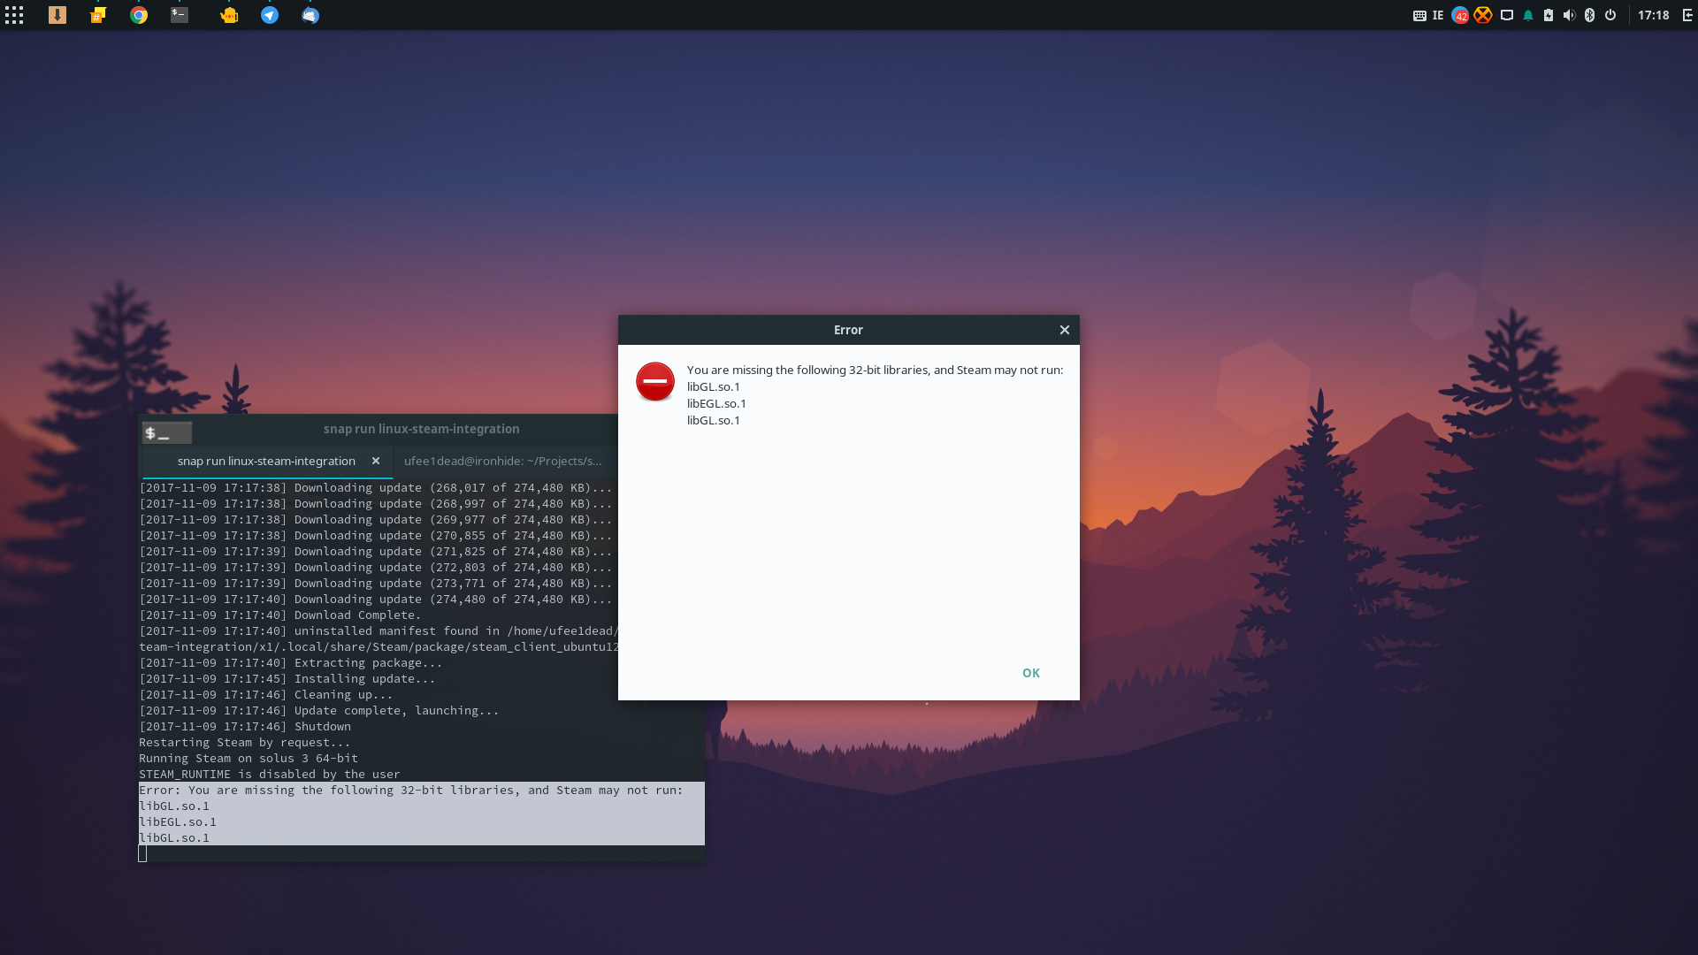Open the terminal window menu icon
Viewport: 1698px width, 955px height.
tap(167, 432)
